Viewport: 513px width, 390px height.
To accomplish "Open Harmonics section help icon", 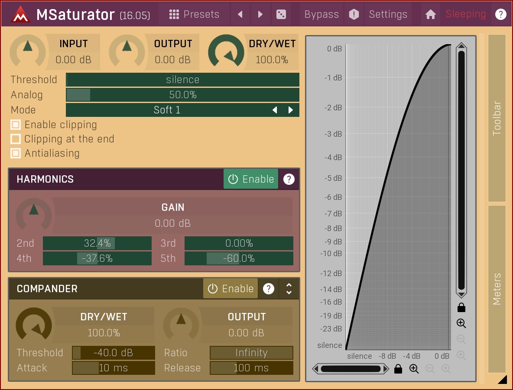I will pos(289,179).
